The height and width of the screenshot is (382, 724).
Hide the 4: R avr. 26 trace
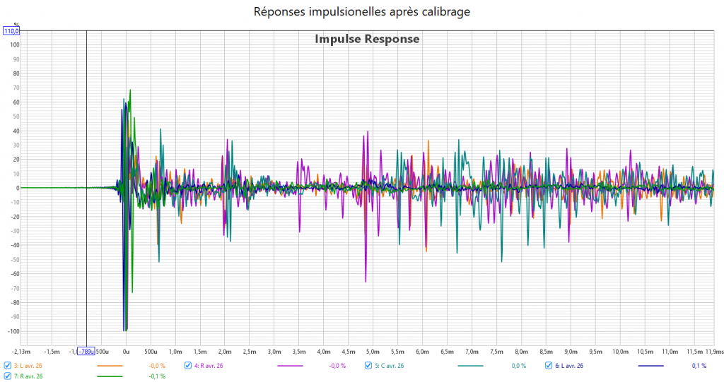(x=188, y=366)
